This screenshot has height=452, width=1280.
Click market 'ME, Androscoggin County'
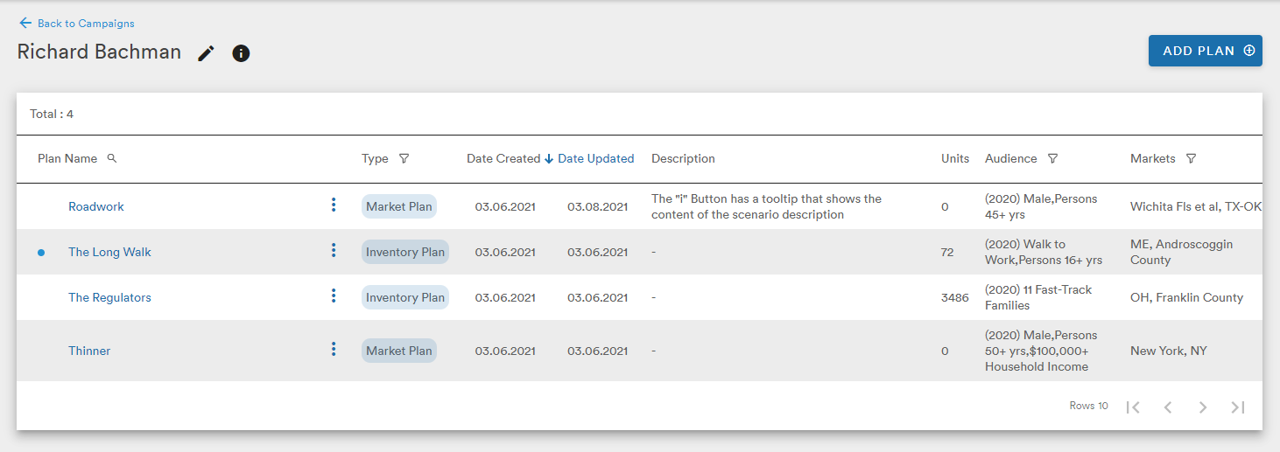tap(1181, 252)
